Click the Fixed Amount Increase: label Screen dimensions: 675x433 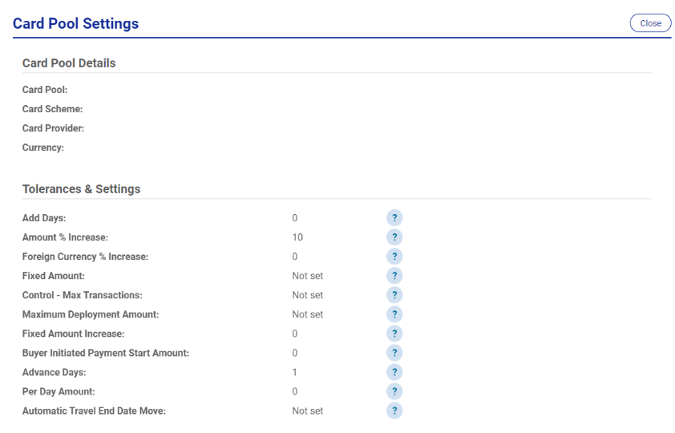click(x=73, y=334)
